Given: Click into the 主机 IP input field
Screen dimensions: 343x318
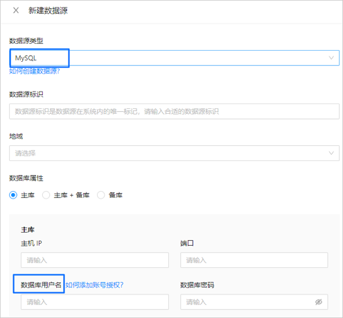Looking at the screenshot, I should pos(95,260).
